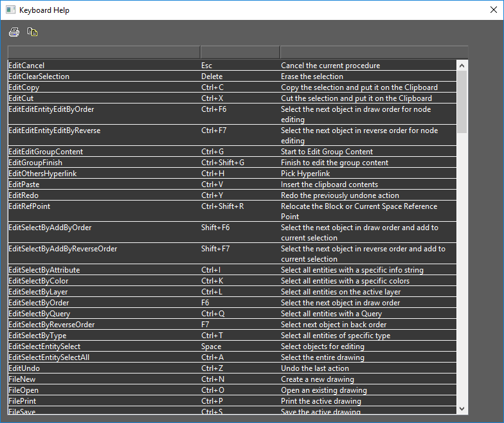Click the blank header above shortcut keys
The height and width of the screenshot is (423, 504).
240,52
